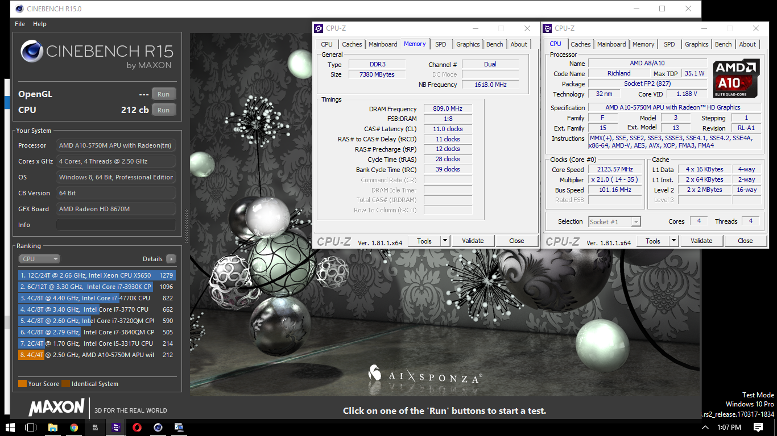The image size is (777, 436).
Task: Open Bench tab in left CPU-Z window
Action: [x=494, y=44]
